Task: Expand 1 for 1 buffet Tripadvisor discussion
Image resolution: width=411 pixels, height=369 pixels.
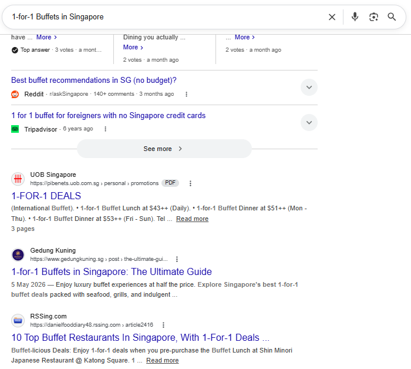Action: 309,122
